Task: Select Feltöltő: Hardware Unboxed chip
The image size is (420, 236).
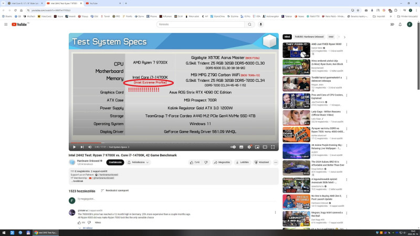Action: pos(309,37)
